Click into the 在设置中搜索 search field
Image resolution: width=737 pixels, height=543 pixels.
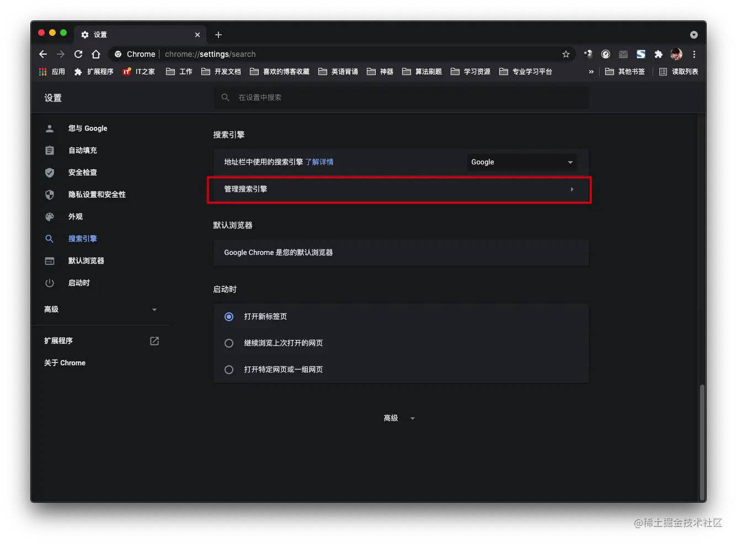[x=401, y=97]
